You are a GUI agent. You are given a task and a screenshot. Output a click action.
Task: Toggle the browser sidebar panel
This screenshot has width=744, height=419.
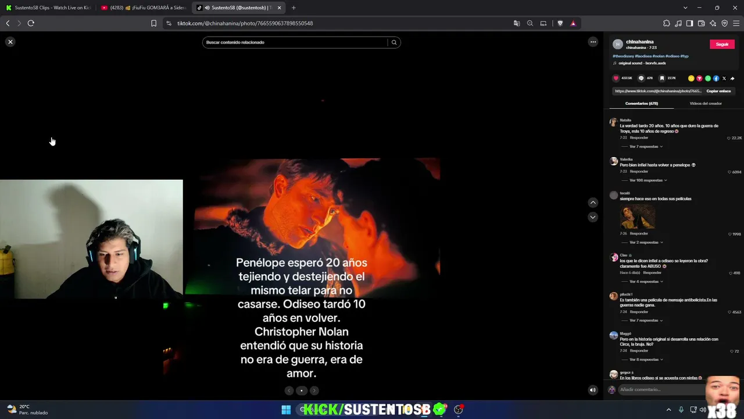[689, 23]
